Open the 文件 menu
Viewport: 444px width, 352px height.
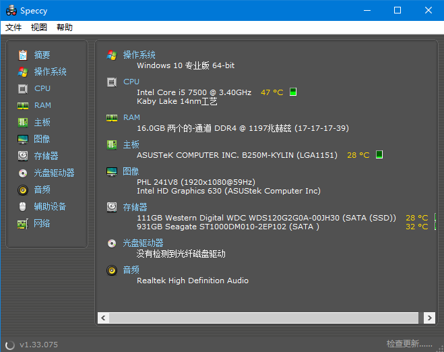13,28
